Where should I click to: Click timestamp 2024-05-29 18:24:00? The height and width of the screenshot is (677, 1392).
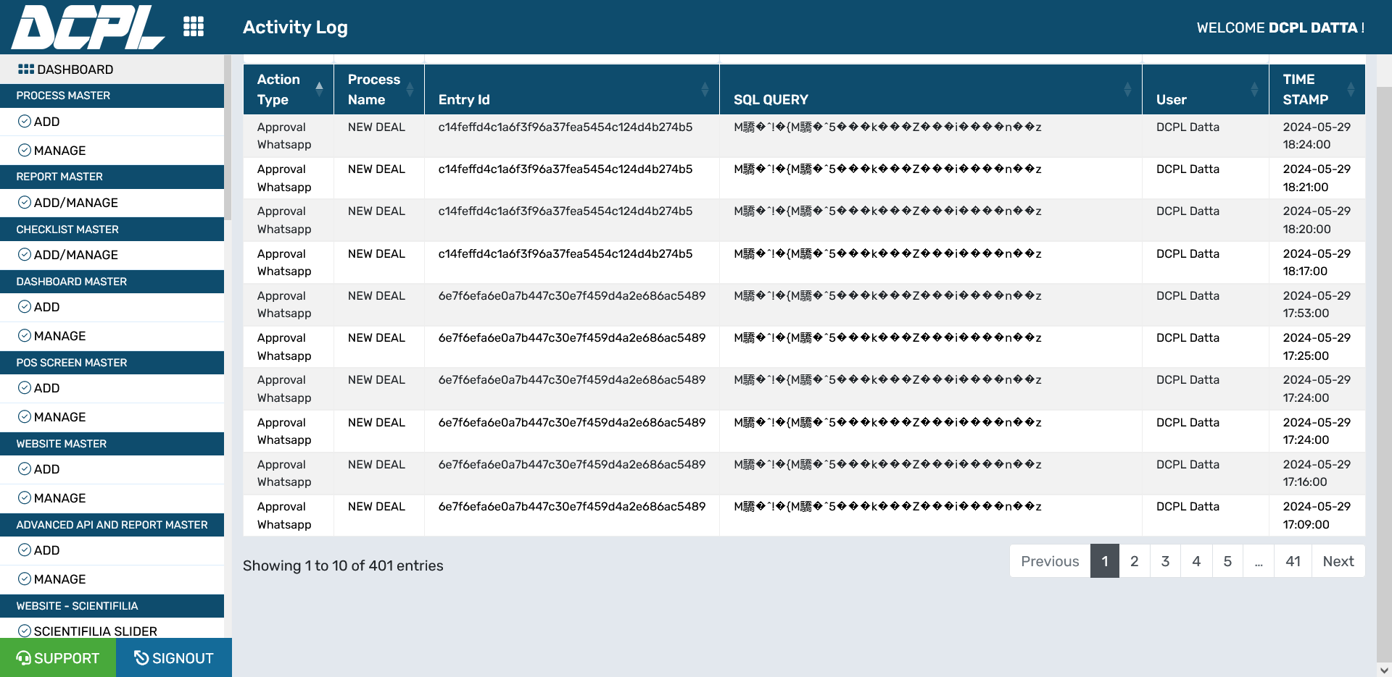pos(1317,135)
